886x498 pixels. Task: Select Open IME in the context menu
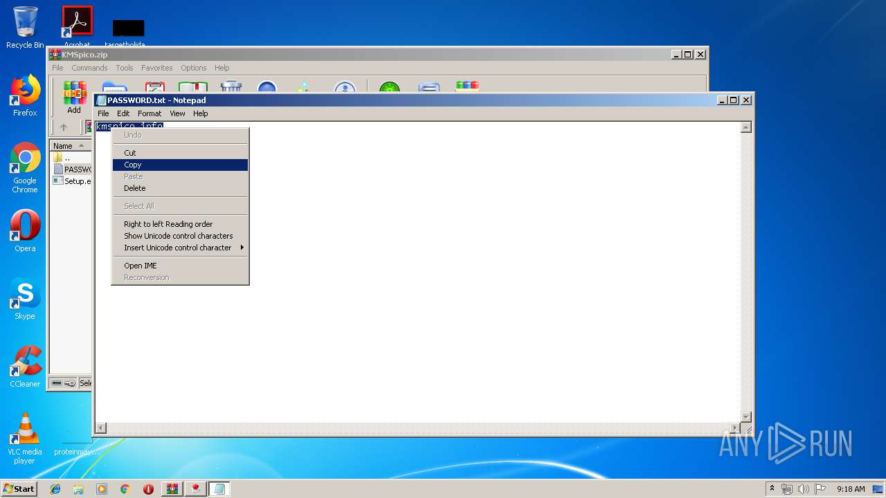[180, 266]
